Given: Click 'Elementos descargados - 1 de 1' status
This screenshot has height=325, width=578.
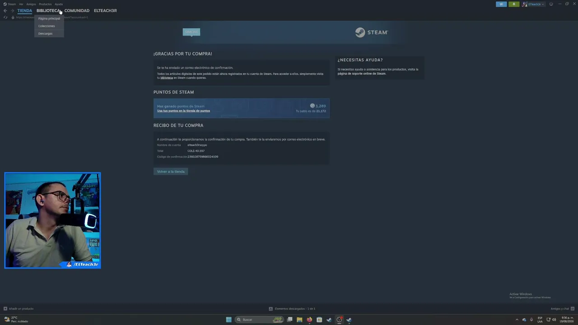Looking at the screenshot, I should (x=295, y=309).
